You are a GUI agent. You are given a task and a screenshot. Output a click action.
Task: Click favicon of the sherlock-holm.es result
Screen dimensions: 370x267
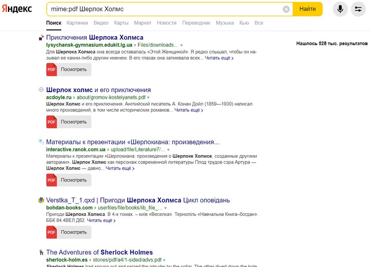pos(41,252)
